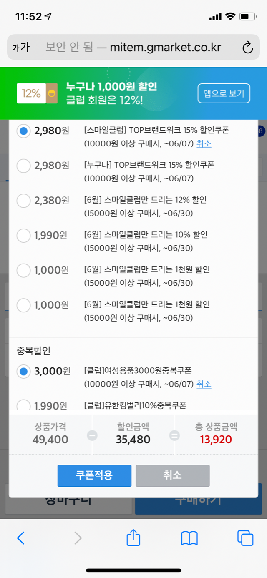Viewport: 267px width, 578px height.
Task: Tap the Safari forward arrow
Action: click(x=78, y=538)
